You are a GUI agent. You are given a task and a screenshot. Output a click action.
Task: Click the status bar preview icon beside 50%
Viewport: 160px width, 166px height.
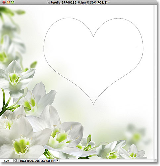tap(16, 160)
